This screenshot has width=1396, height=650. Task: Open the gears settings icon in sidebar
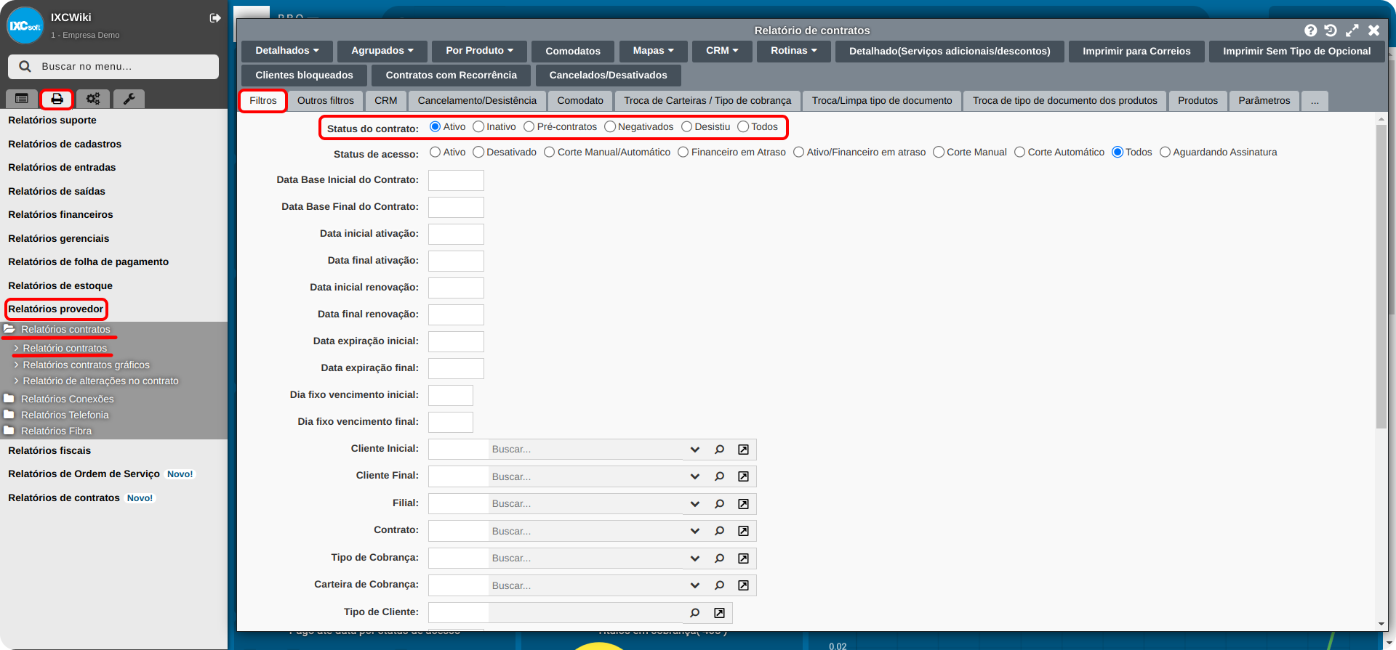pyautogui.click(x=93, y=99)
